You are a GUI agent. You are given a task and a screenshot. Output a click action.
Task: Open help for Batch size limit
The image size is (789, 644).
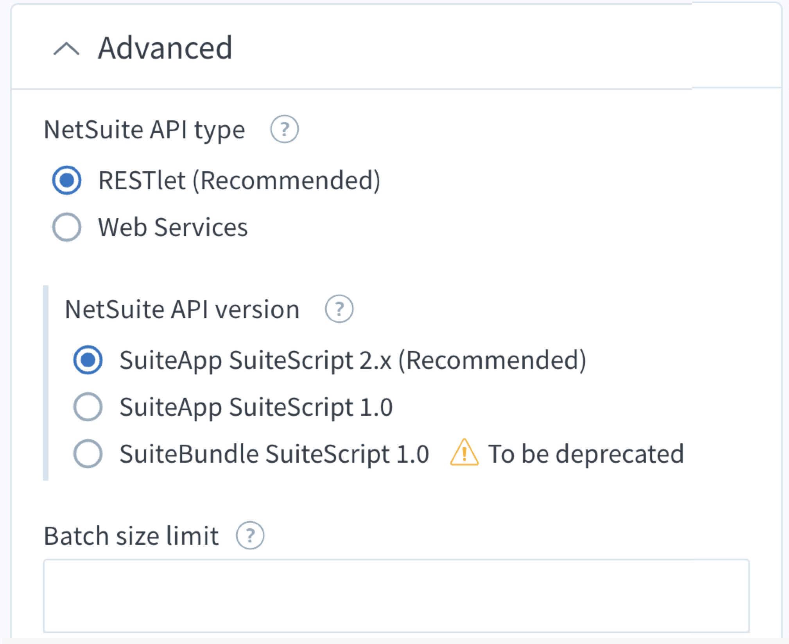(x=250, y=535)
